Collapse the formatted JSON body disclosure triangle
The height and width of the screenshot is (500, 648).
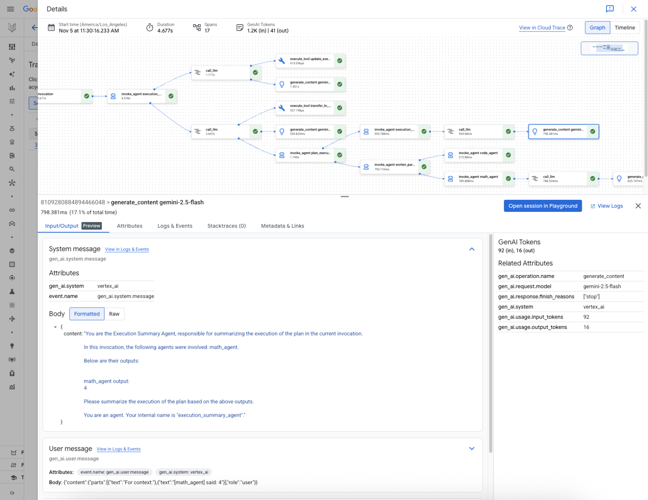(55, 327)
